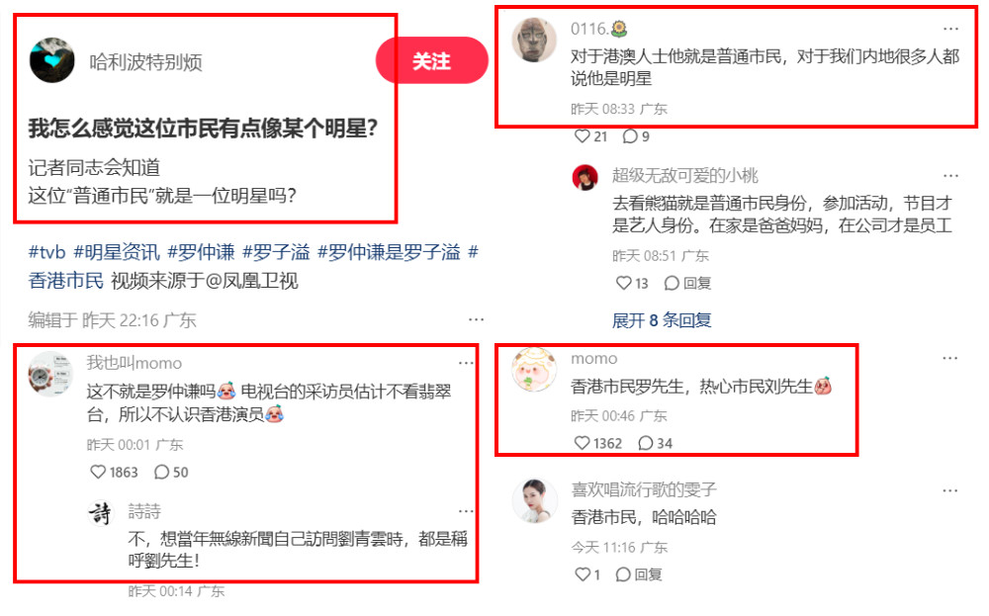Reply to 喜欢唱流行歌的雯子's comment
This screenshot has width=989, height=616.
click(638, 574)
